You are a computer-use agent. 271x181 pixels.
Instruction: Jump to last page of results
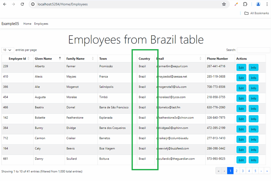pyautogui.click(x=267, y=171)
